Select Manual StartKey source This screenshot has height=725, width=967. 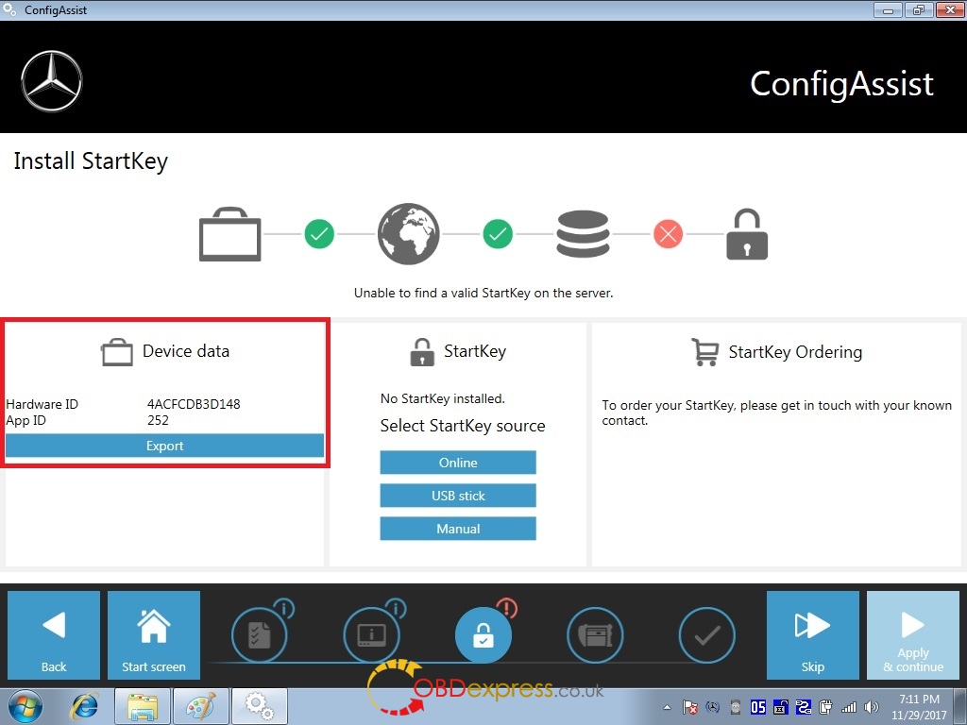[x=458, y=529]
